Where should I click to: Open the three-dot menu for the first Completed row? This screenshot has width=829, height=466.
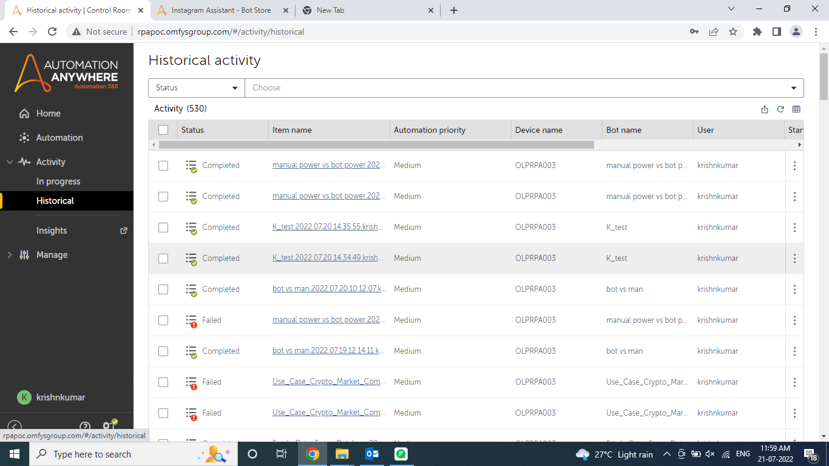pyautogui.click(x=794, y=166)
